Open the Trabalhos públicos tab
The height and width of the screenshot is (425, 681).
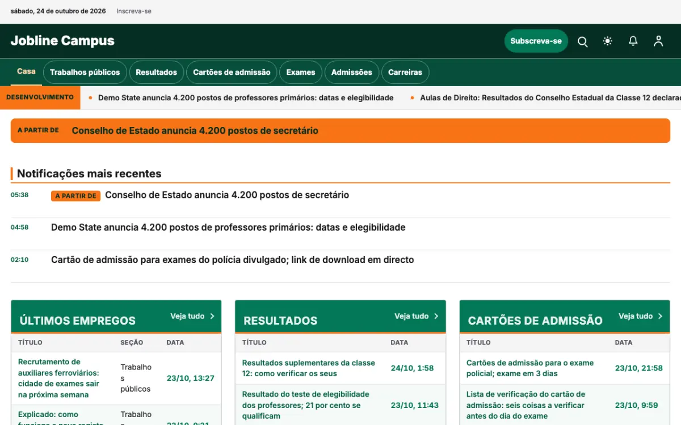(x=85, y=73)
